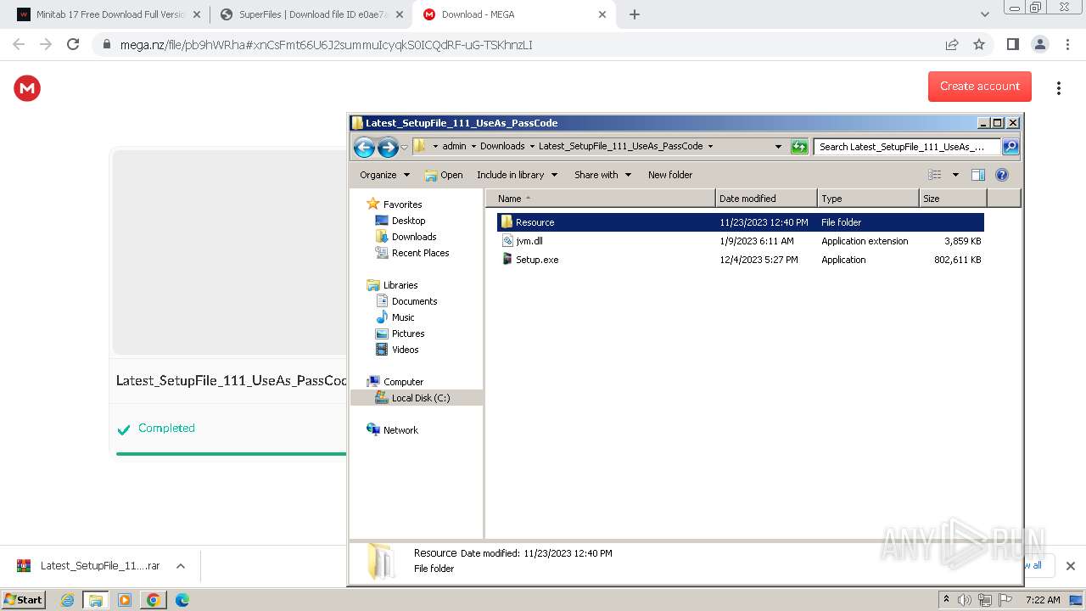Expand the admin breadcrumb arrow
The width and height of the screenshot is (1086, 611).
tap(473, 146)
